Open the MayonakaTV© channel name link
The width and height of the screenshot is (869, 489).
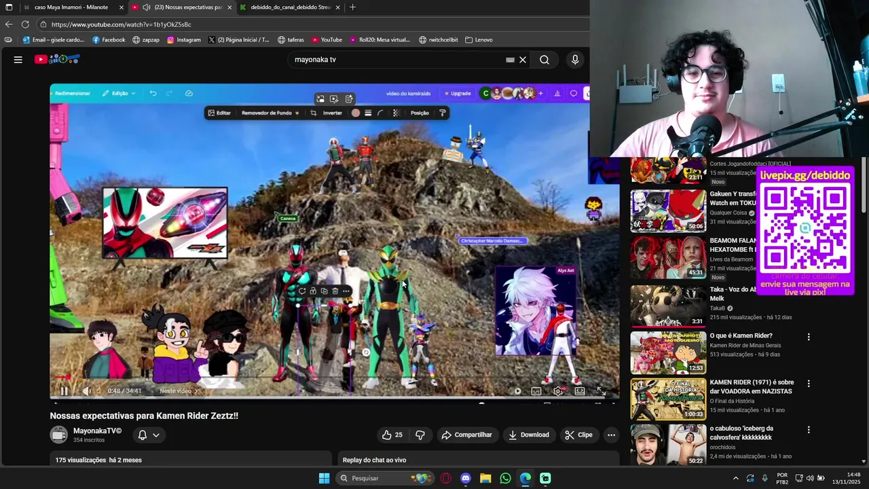pos(98,431)
